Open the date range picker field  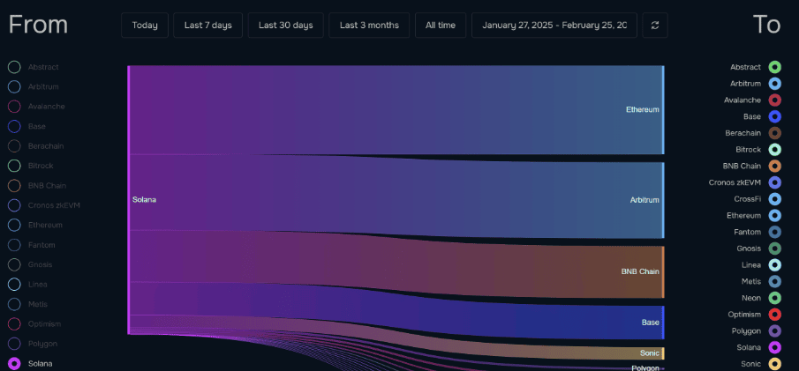click(x=554, y=26)
